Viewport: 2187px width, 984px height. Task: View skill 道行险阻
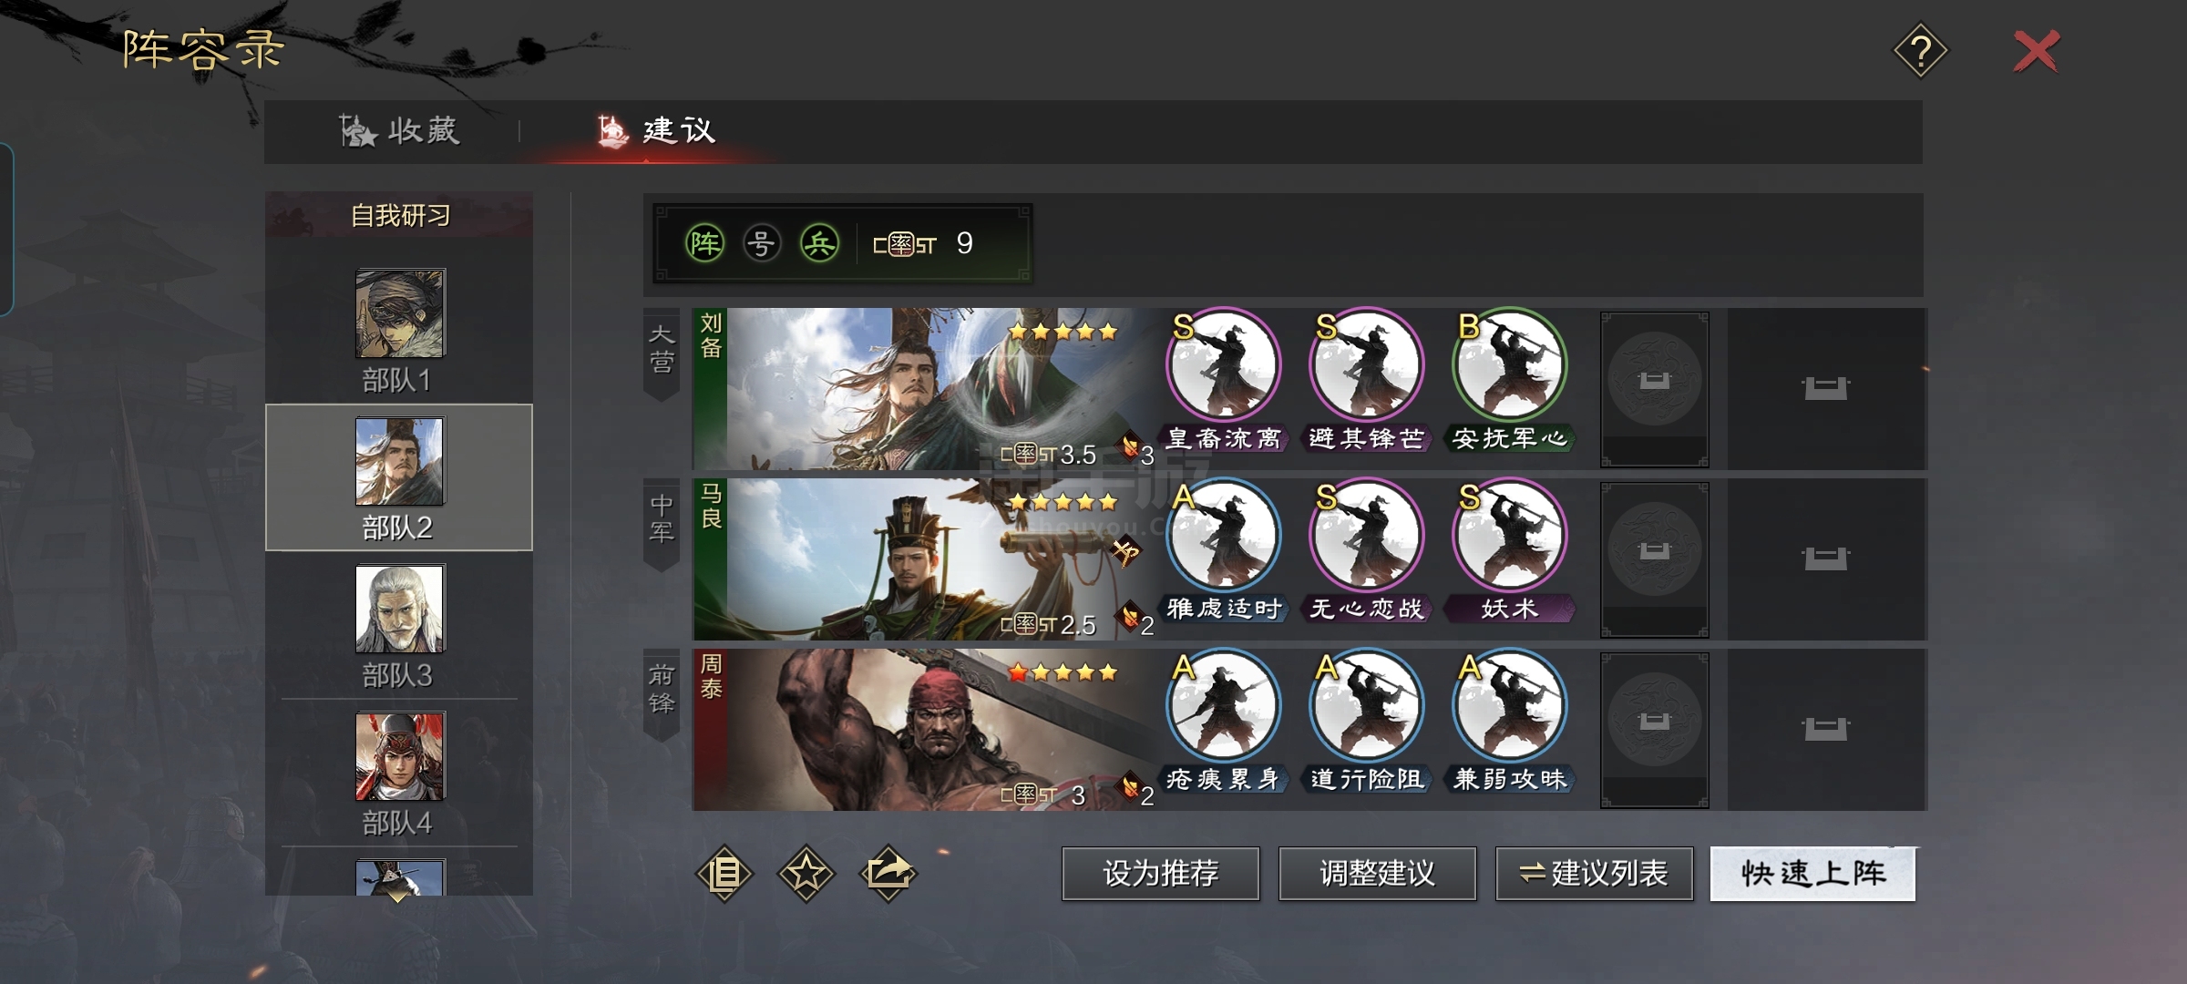(1366, 722)
